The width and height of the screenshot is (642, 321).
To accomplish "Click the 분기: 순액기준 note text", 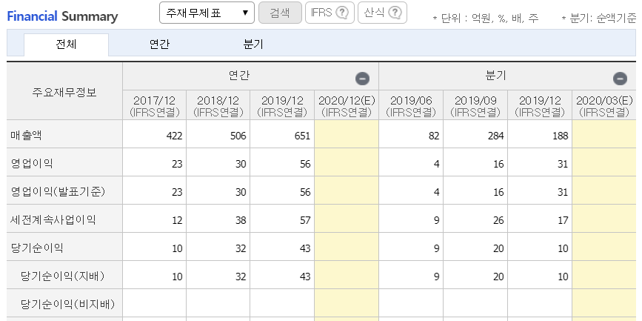I will pos(599,19).
